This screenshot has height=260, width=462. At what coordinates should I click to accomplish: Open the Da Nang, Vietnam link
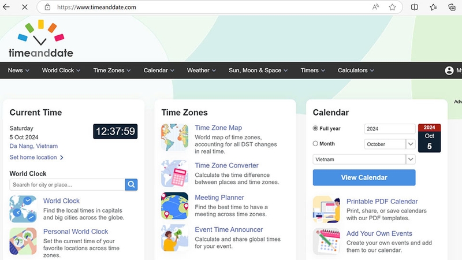[x=33, y=146]
